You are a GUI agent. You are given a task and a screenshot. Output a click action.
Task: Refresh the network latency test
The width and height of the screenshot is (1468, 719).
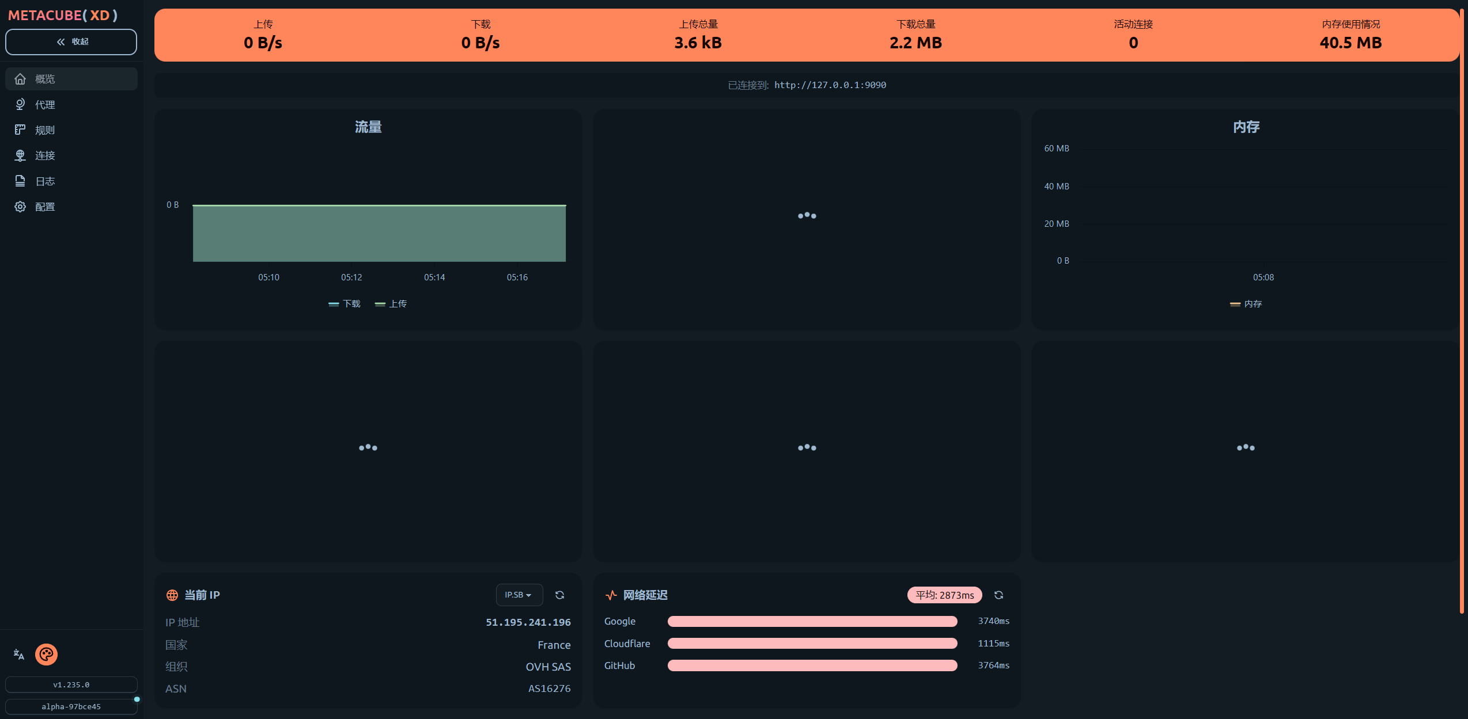[x=998, y=595]
